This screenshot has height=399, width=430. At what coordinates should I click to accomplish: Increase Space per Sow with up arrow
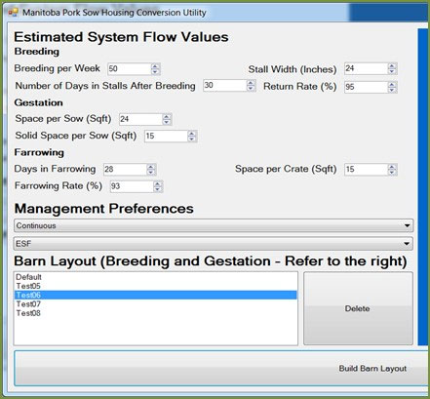167,116
